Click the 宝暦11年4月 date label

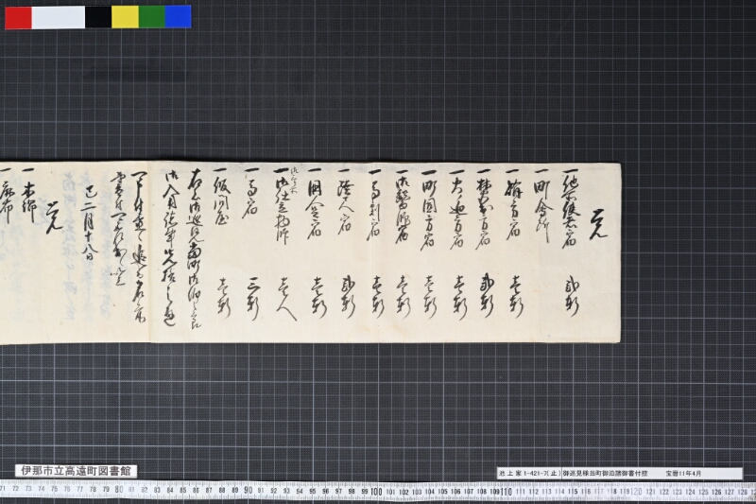(683, 474)
